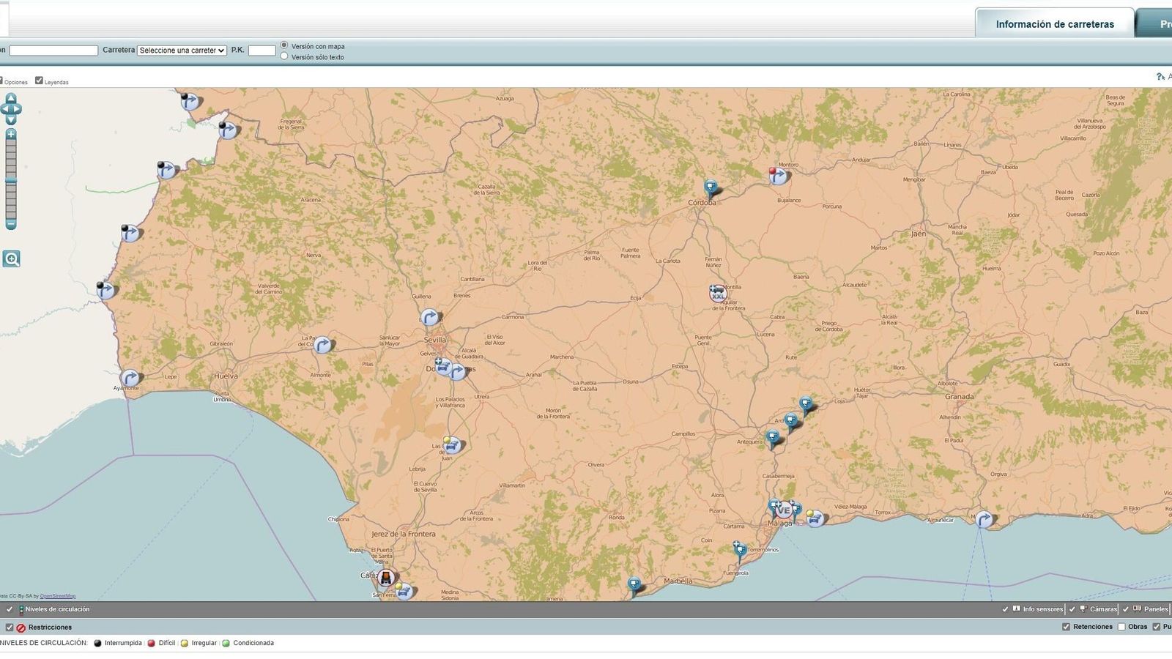The height and width of the screenshot is (659, 1172).
Task: Follow the OpenStreetMap attribution link
Action: tap(59, 595)
